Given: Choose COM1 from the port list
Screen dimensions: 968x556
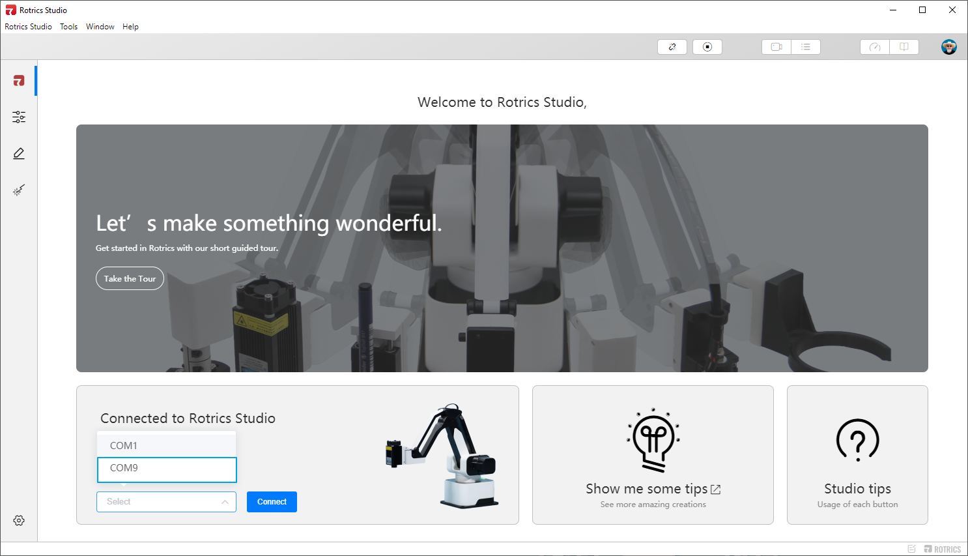Looking at the screenshot, I should pos(167,446).
